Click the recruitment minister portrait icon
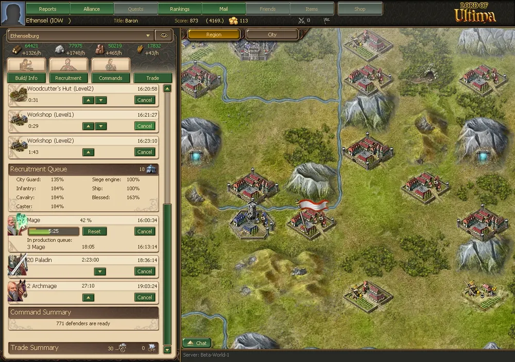 pyautogui.click(x=68, y=65)
